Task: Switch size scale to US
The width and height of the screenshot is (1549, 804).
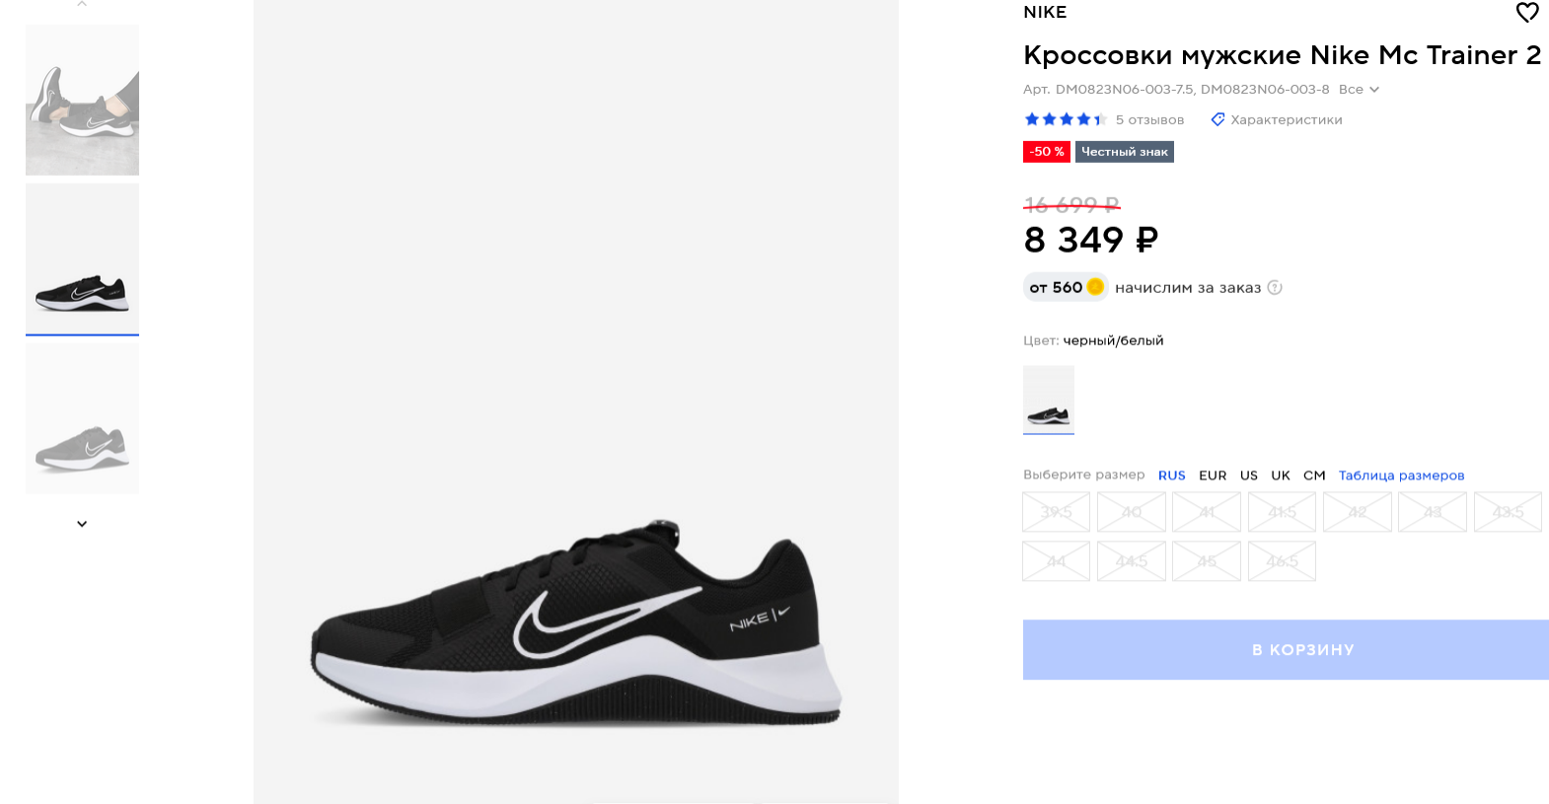Action: tap(1249, 475)
